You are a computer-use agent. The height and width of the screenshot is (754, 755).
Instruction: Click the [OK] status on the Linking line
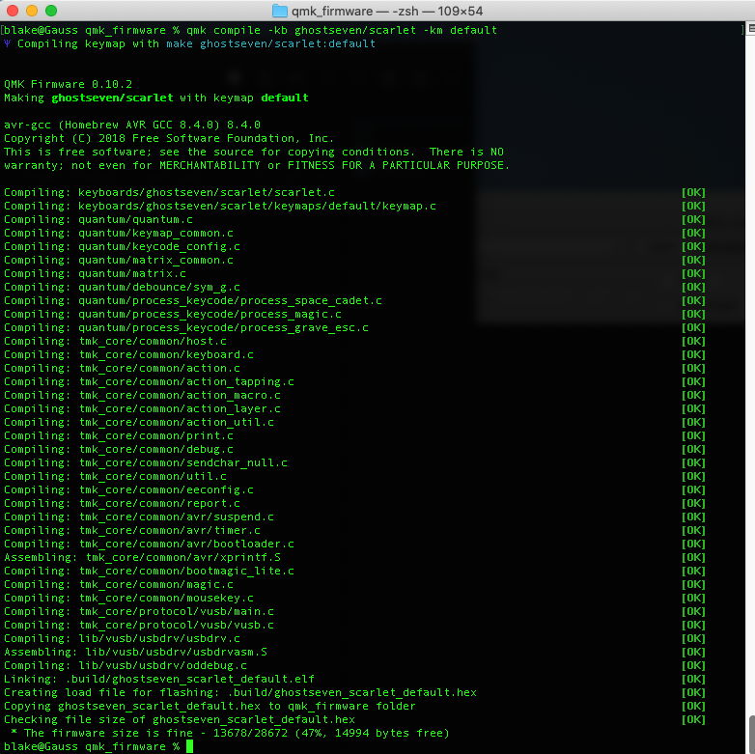(693, 678)
